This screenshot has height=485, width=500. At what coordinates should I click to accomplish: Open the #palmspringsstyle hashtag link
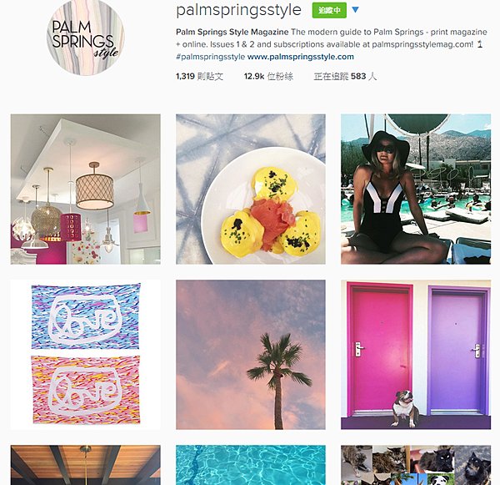[x=211, y=57]
